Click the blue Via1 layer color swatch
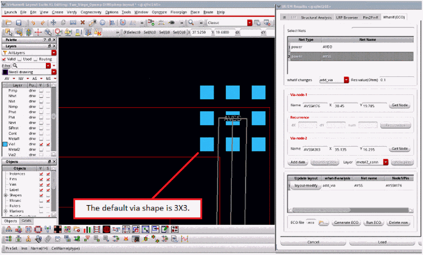The width and height of the screenshot is (423, 255). tap(5, 144)
